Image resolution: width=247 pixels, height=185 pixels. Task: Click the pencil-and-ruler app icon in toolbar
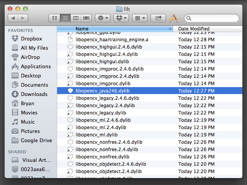174,18
